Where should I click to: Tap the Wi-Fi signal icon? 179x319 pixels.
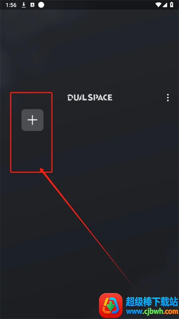click(158, 5)
